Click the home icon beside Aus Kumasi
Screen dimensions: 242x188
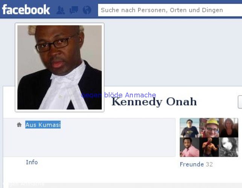tap(19, 124)
